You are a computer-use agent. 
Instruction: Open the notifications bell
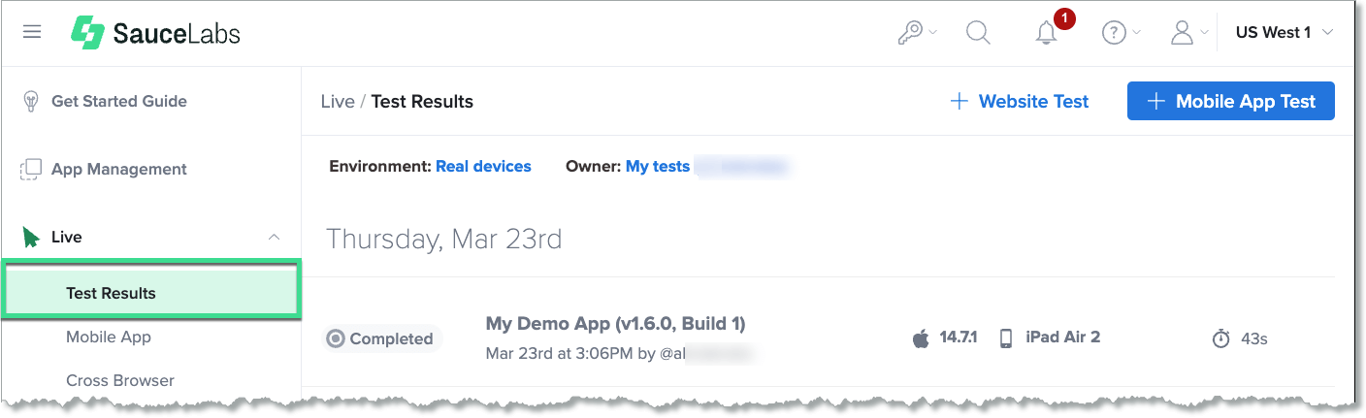tap(1046, 33)
